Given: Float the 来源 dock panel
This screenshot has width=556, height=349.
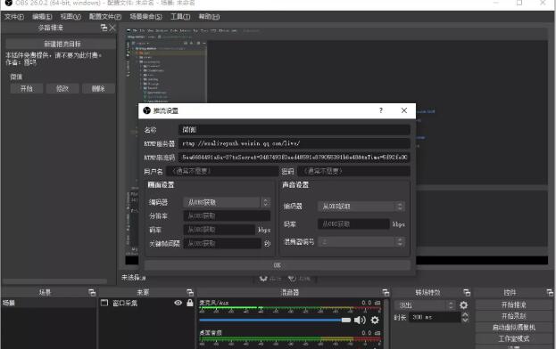Looking at the screenshot, I should tap(190, 292).
